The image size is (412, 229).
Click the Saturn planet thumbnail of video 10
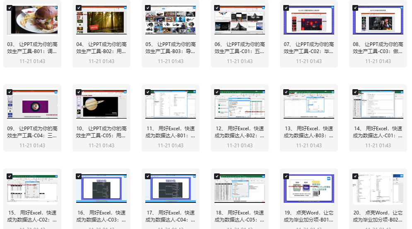[101, 105]
